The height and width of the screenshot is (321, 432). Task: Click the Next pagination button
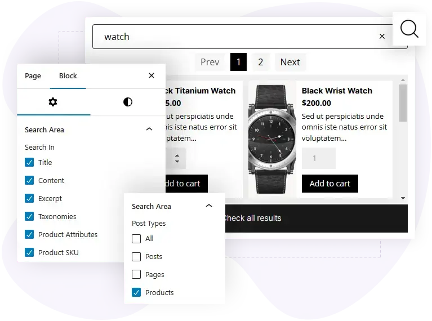click(290, 62)
